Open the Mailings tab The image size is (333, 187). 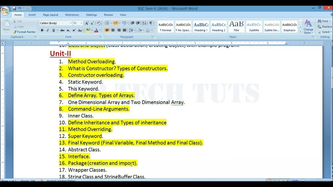coord(92,15)
